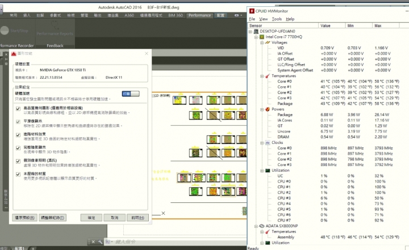Click the Sensor column header in HWMonitor
409x250 pixels.
coord(283,26)
